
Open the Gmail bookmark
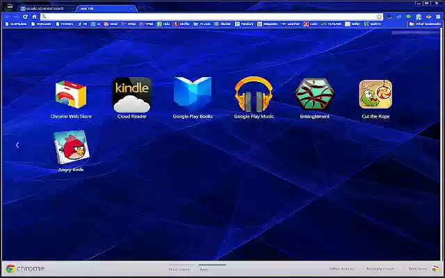point(111,24)
